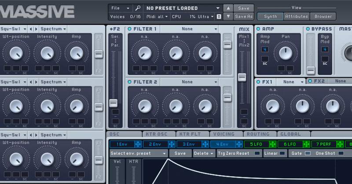
Task: Click the 2 Env drag handle icon
Action: [172, 144]
